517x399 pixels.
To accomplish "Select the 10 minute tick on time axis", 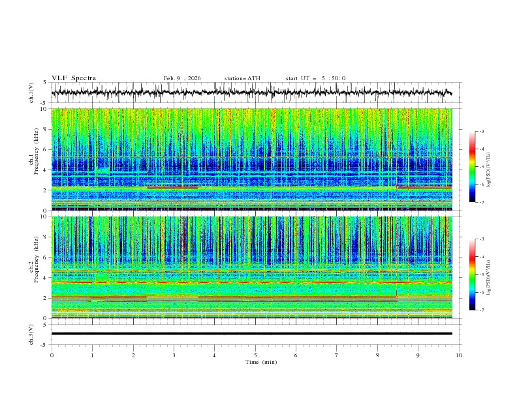I will click(459, 355).
